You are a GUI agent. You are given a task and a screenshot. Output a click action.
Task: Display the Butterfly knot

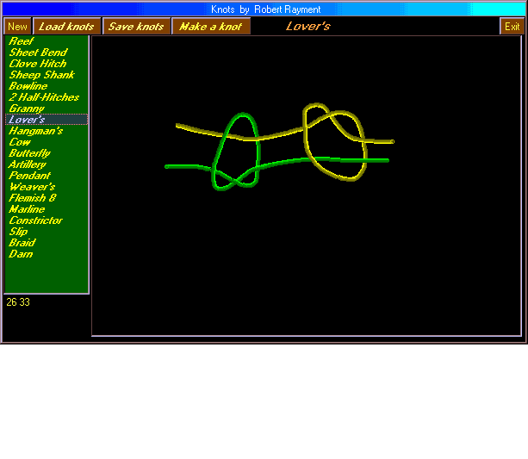tap(29, 153)
